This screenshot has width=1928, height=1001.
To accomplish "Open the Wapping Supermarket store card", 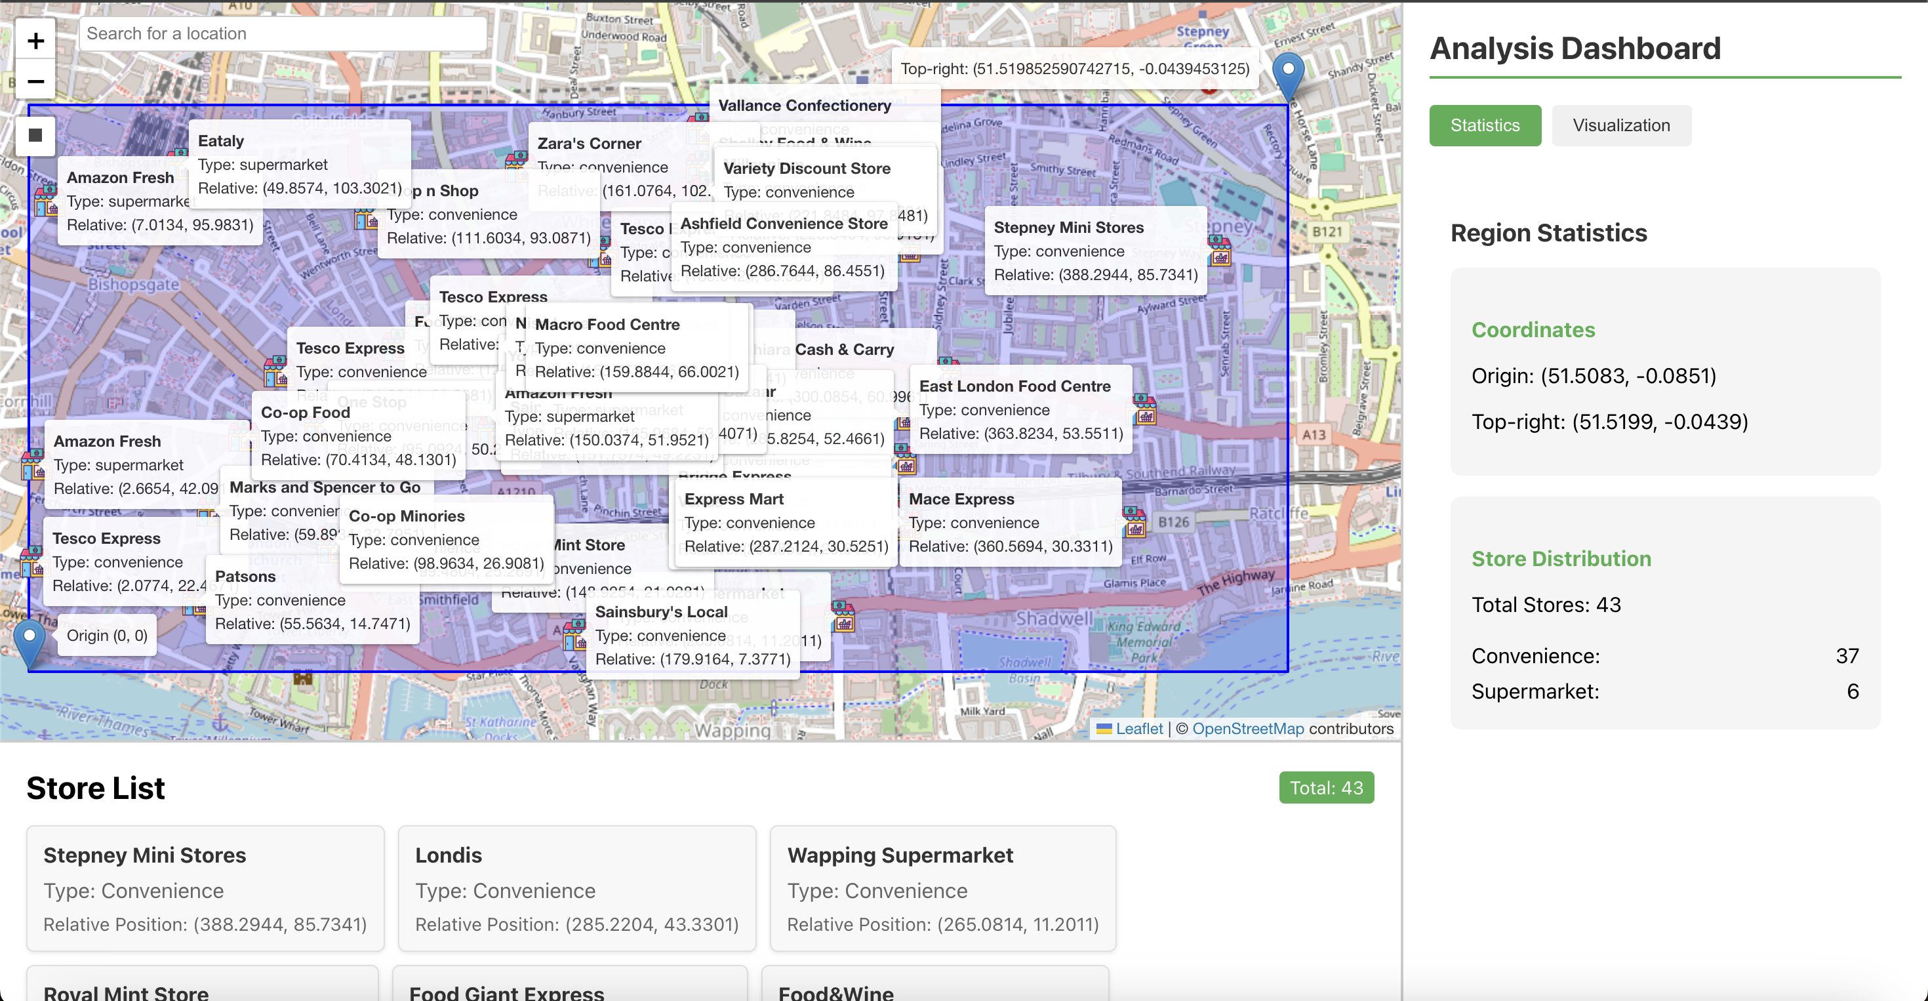I will pyautogui.click(x=942, y=888).
